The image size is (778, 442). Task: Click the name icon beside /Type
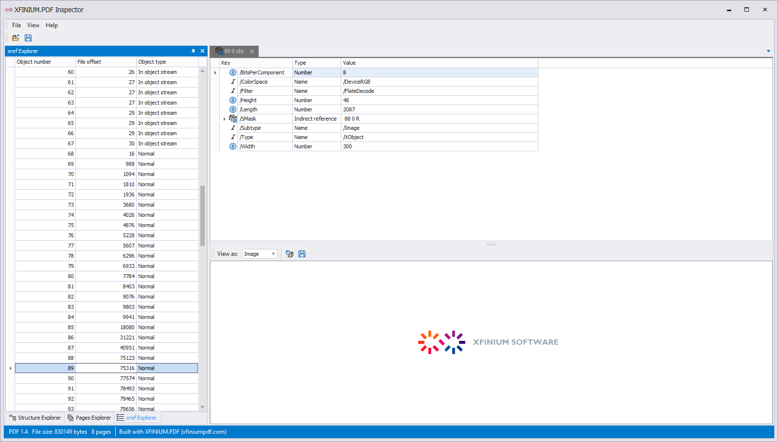coord(233,137)
